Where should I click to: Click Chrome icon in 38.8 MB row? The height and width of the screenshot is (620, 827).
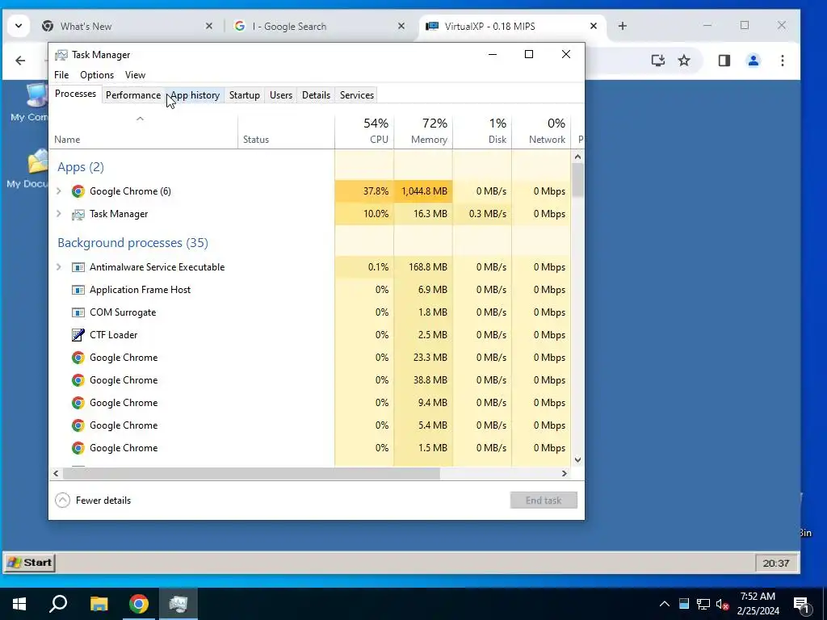pos(78,380)
